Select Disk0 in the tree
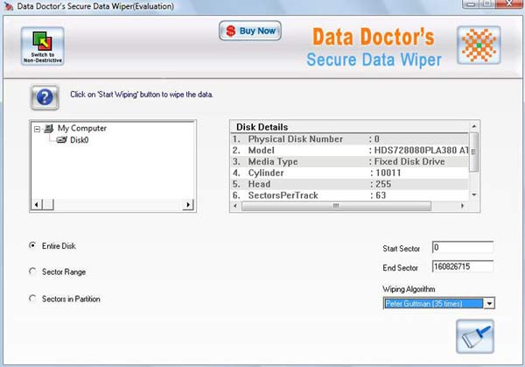 coord(79,140)
